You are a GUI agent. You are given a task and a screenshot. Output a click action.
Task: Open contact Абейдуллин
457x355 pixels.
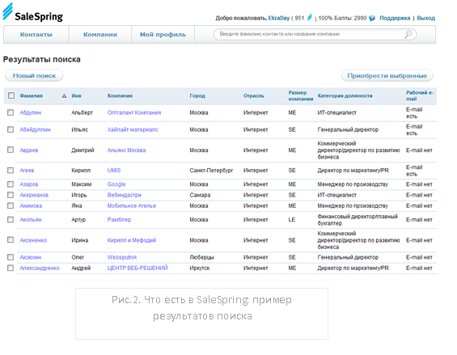pyautogui.click(x=35, y=129)
